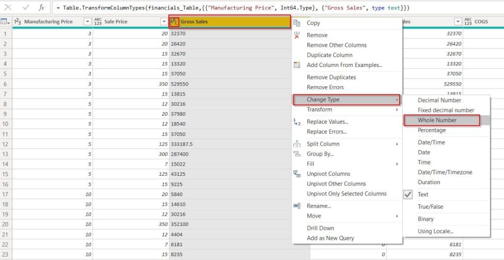Open Using Locale type option
Image resolution: width=504 pixels, height=260 pixels.
(436, 231)
